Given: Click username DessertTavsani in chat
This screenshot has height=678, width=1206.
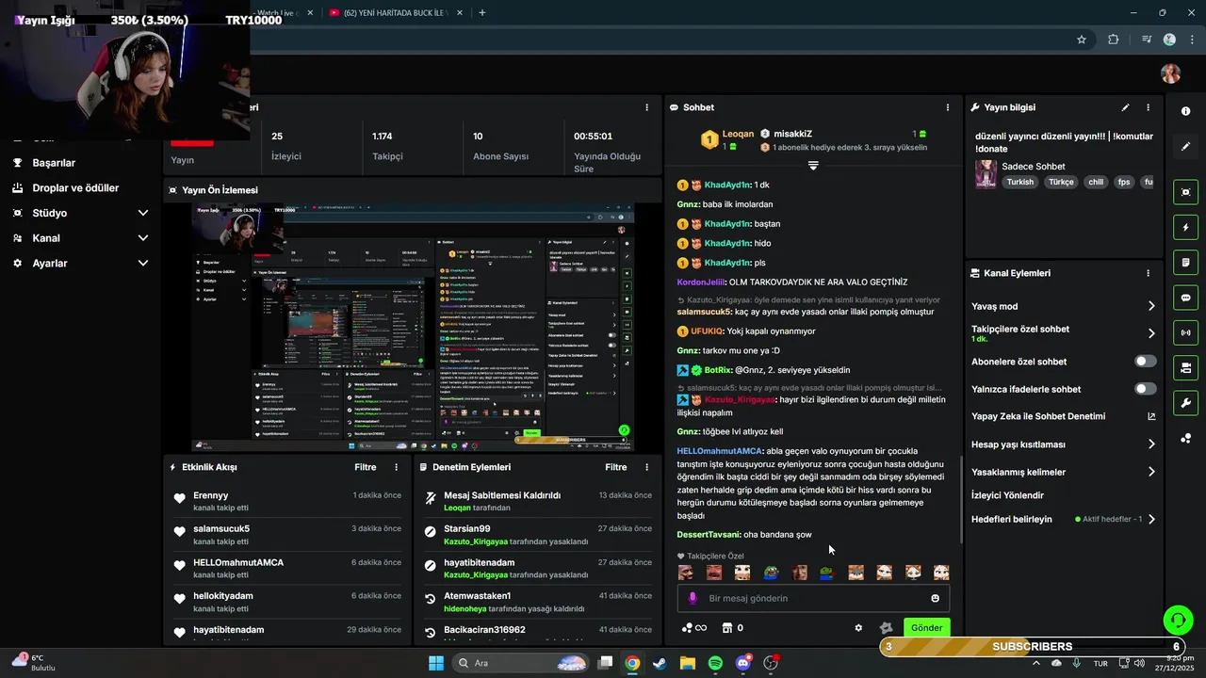Looking at the screenshot, I should (709, 535).
